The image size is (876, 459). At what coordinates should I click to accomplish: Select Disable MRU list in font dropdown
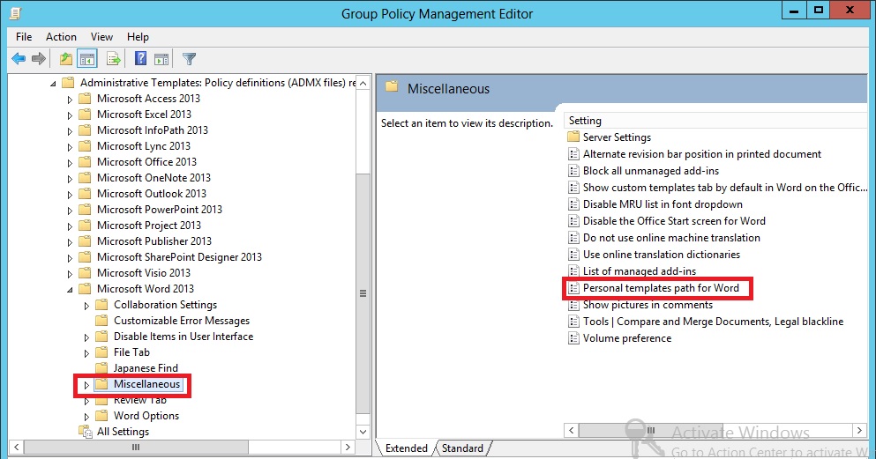click(663, 204)
